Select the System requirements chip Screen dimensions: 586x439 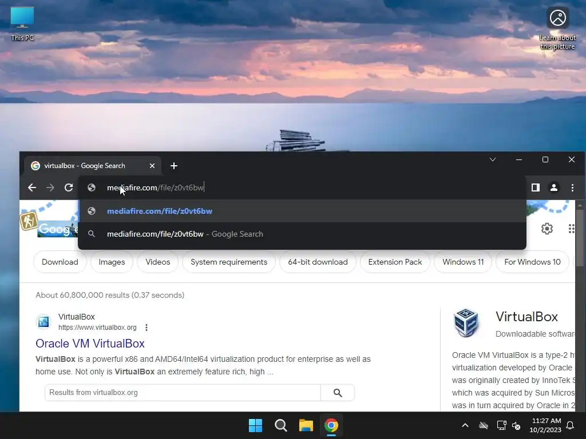click(229, 262)
